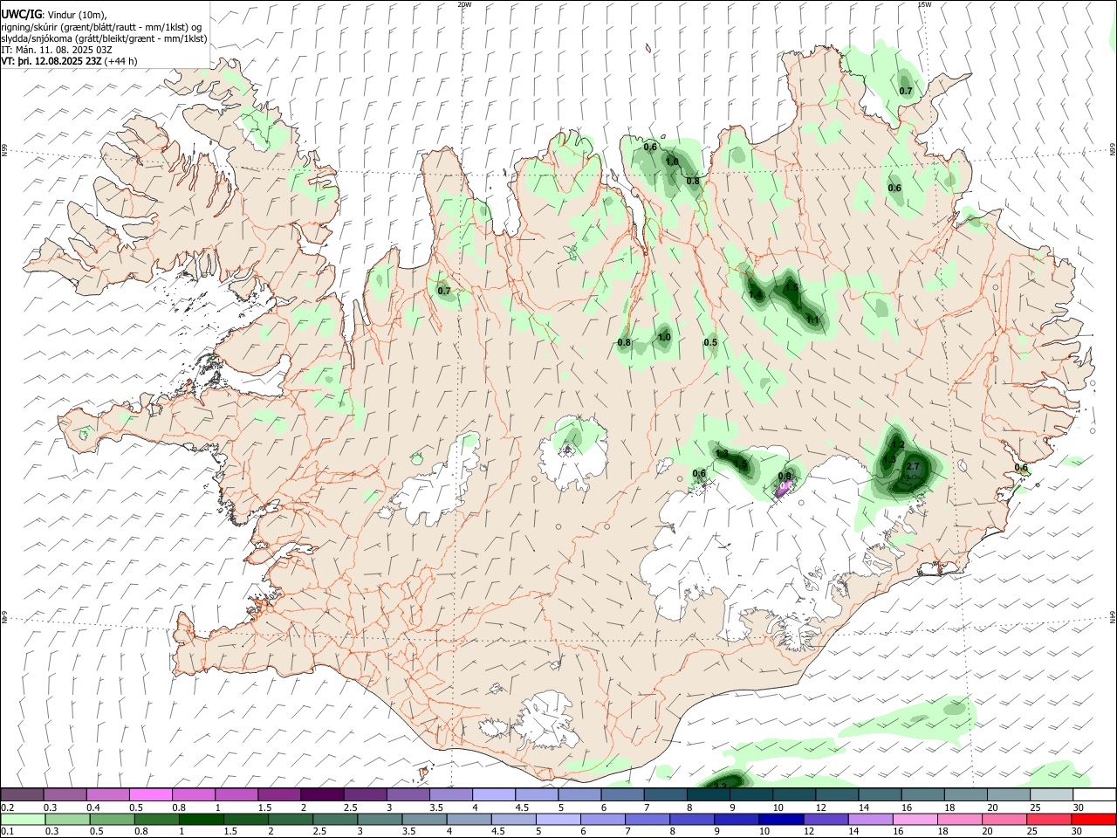
Task: Click the 'VT: þri. 12.08.2025 23Z' valid time
Action: (51, 62)
